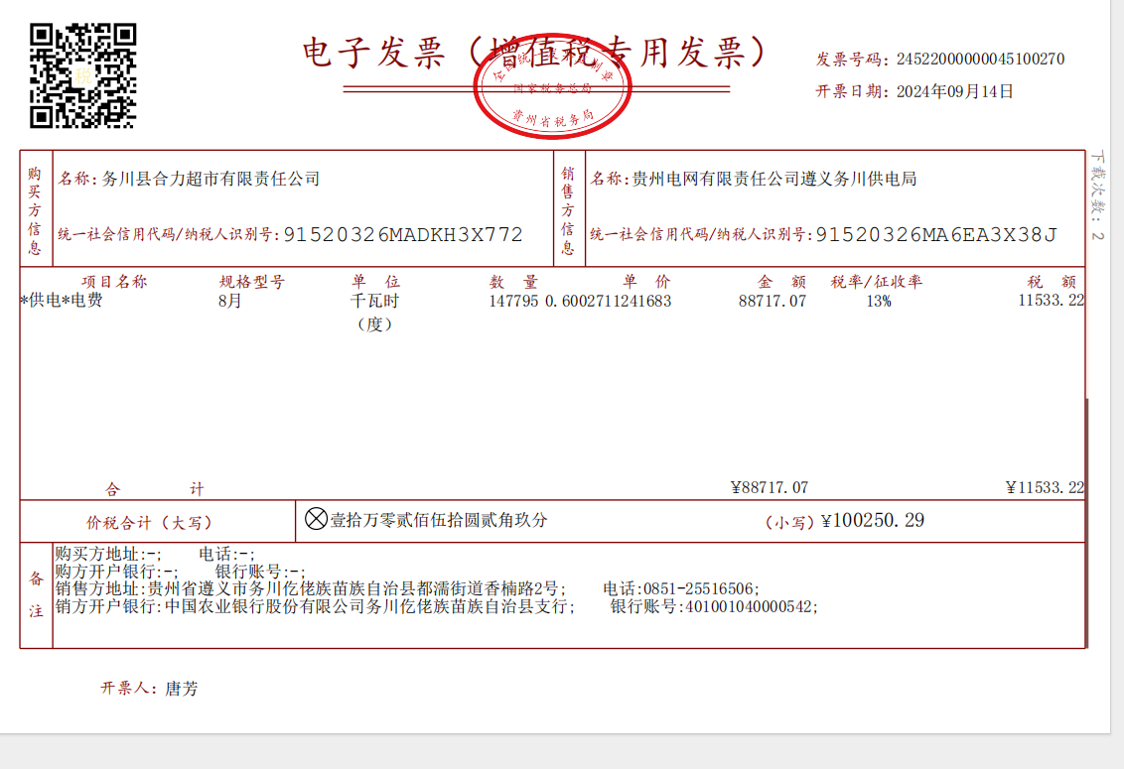This screenshot has height=769, width=1124.
Task: Click the invoice title 电子发票（增值税专用发票）
Action: 534,53
